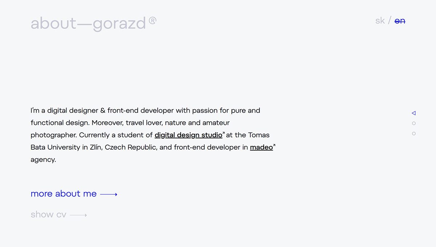Click the external-link arrow after 'digital design studio'

(x=224, y=133)
